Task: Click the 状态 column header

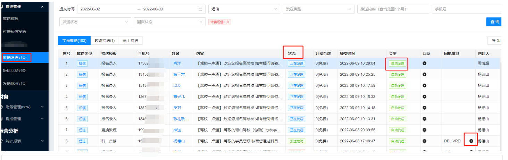Action: 292,54
